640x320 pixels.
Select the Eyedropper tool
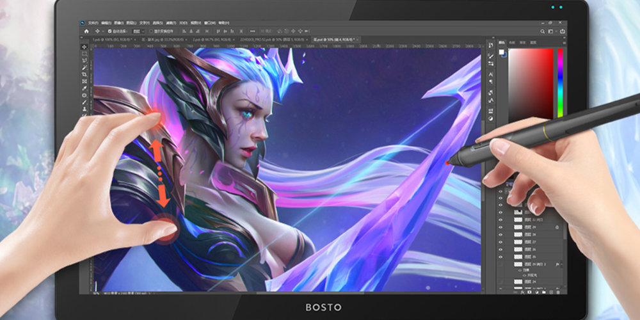(84, 88)
